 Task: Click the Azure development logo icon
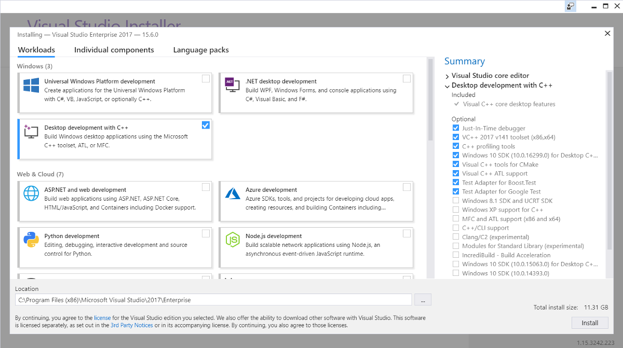point(232,194)
